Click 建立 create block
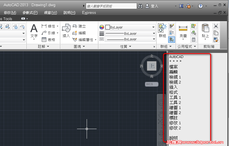 click(79, 26)
